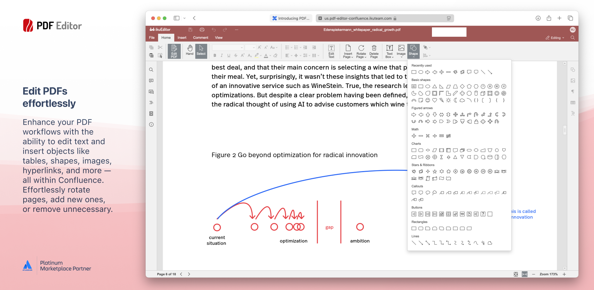
Task: Open the Editing mode dropdown
Action: (555, 38)
